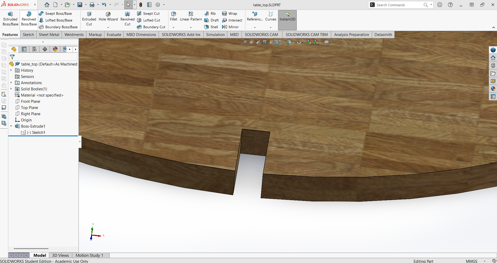497x263 pixels.
Task: Open the Appearances task pane icon
Action: (493, 89)
